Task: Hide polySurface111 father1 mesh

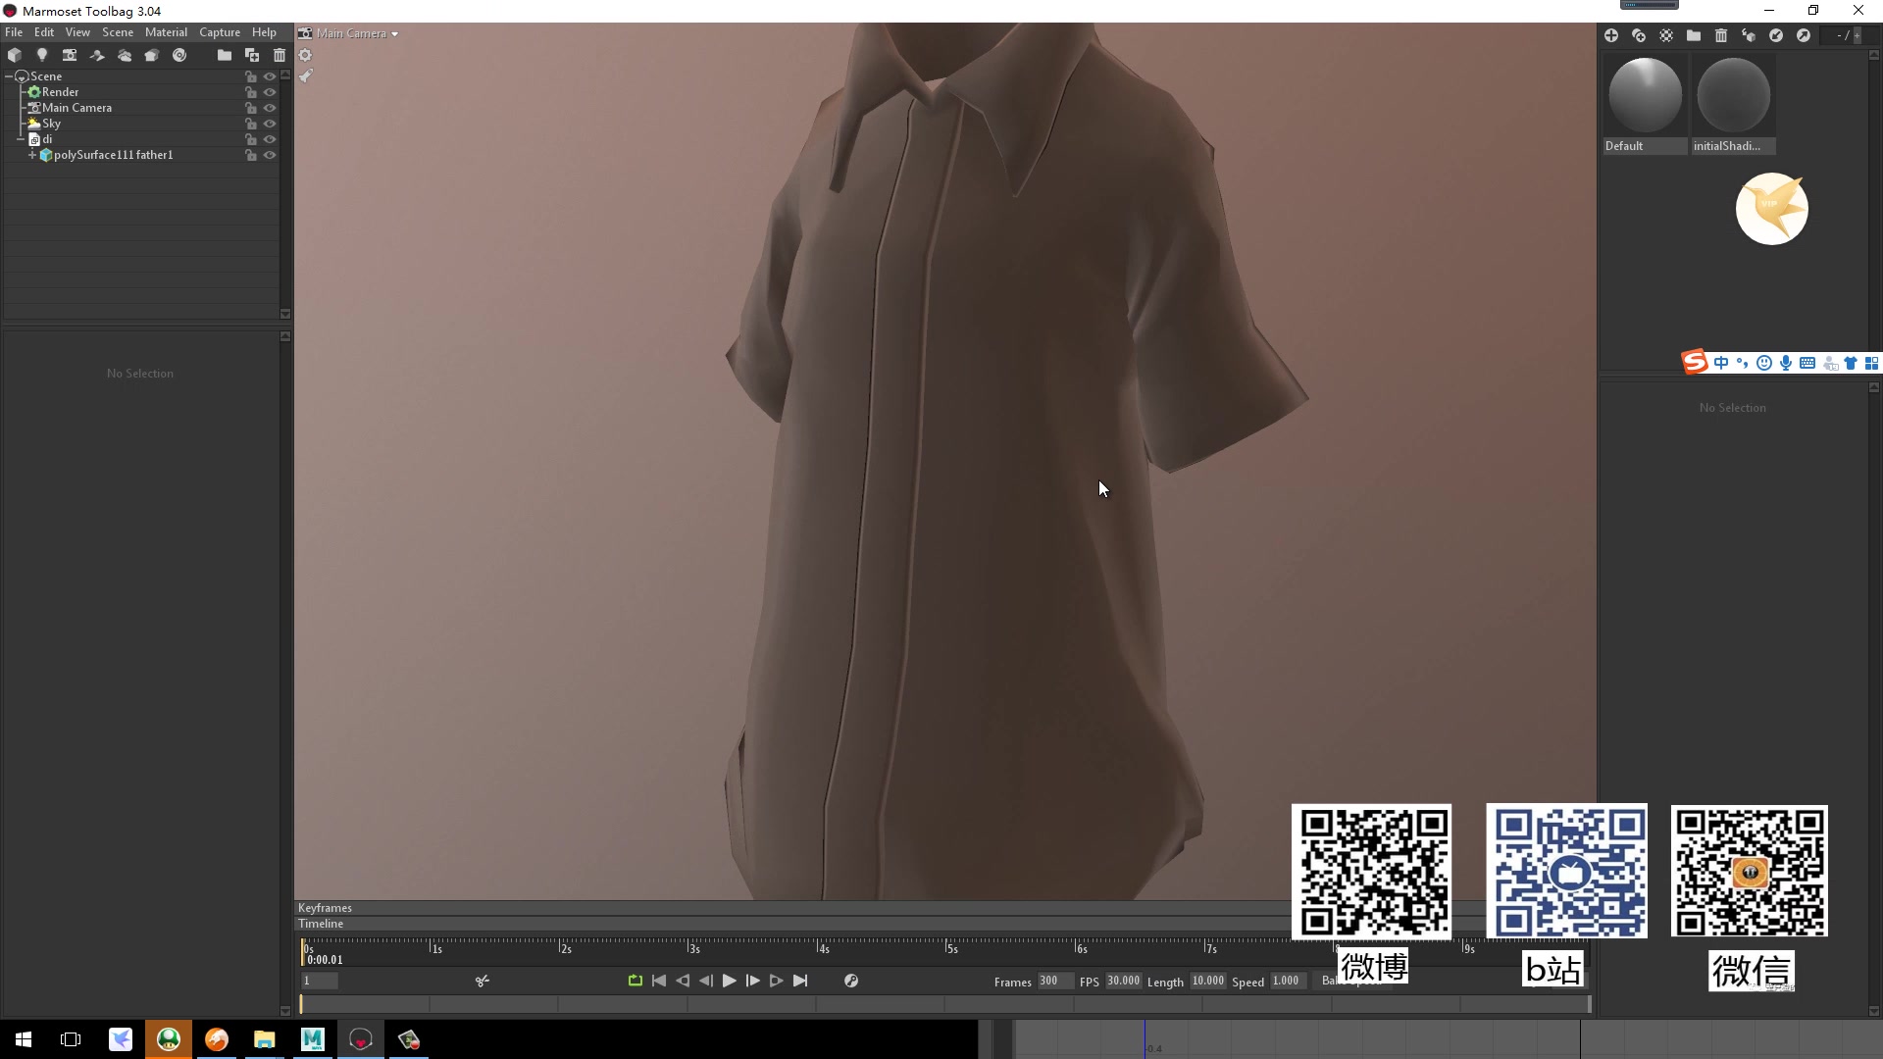Action: tap(270, 155)
